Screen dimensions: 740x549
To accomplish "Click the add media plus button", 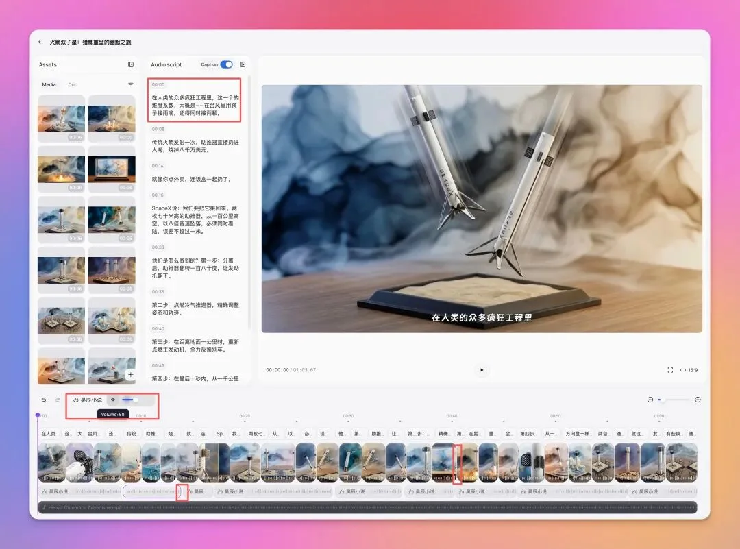I will click(x=130, y=374).
